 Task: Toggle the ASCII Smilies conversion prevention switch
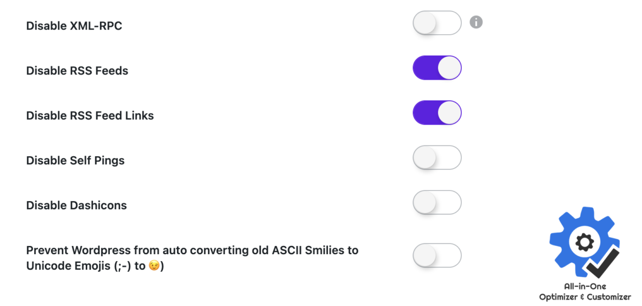tap(437, 256)
